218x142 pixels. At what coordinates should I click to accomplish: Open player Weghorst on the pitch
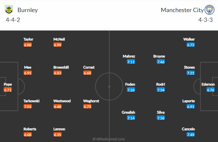pyautogui.click(x=91, y=101)
